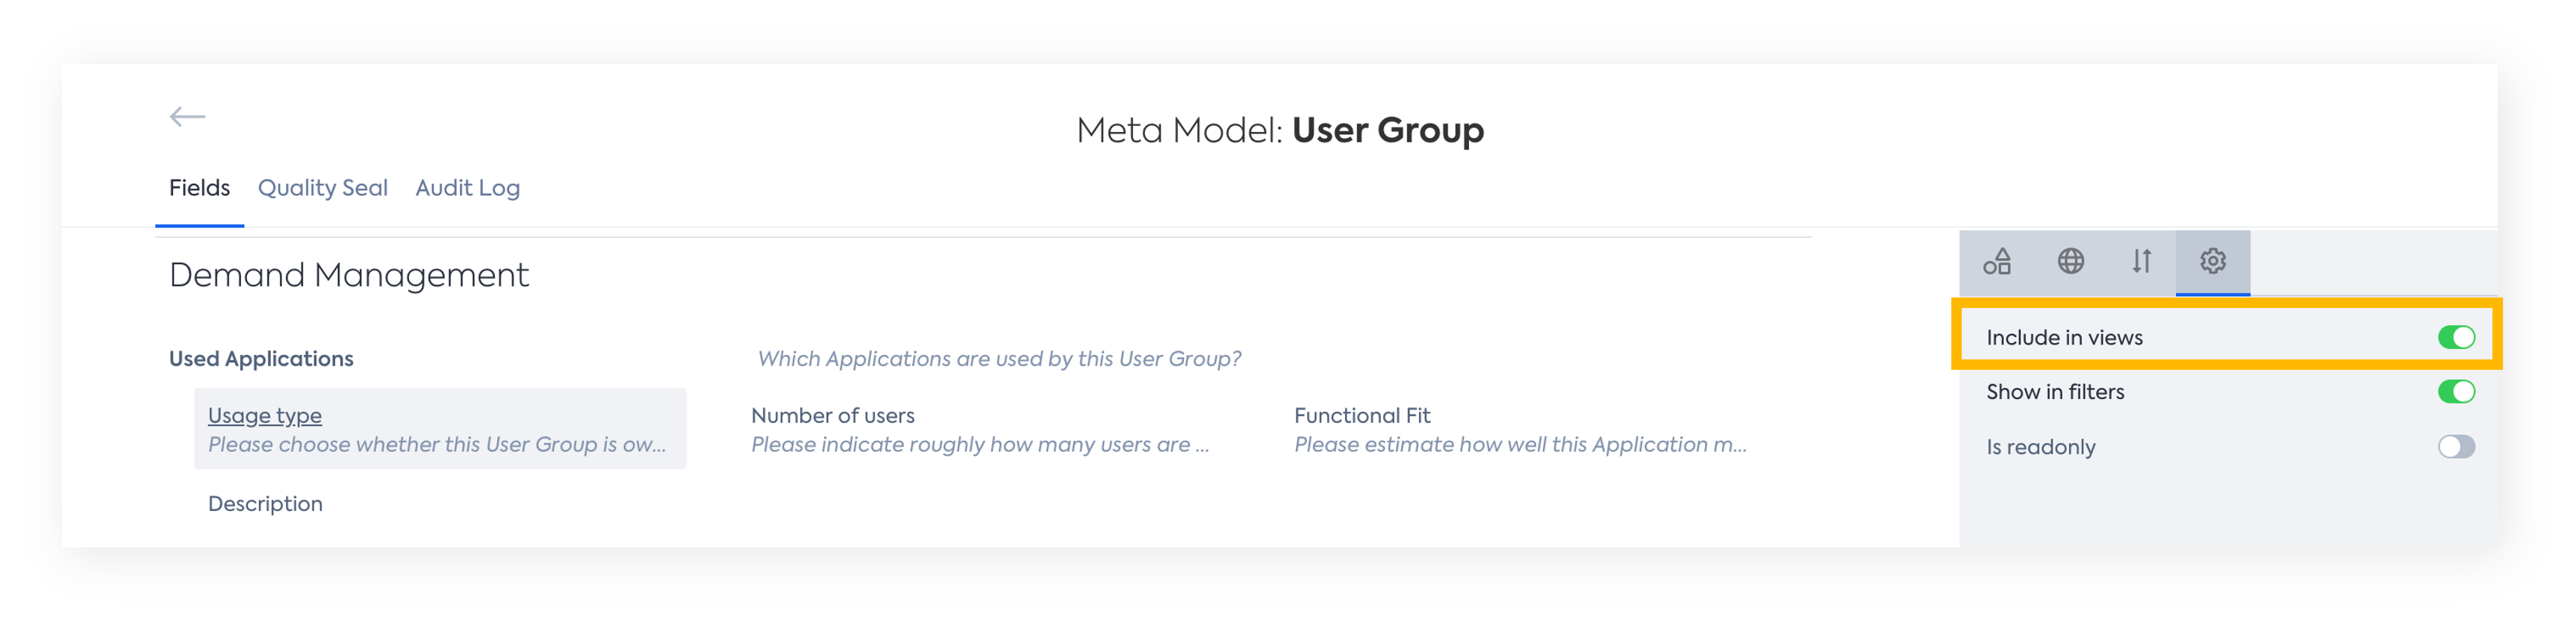Click the Include in views label
This screenshot has width=2576, height=625.
2064,337
